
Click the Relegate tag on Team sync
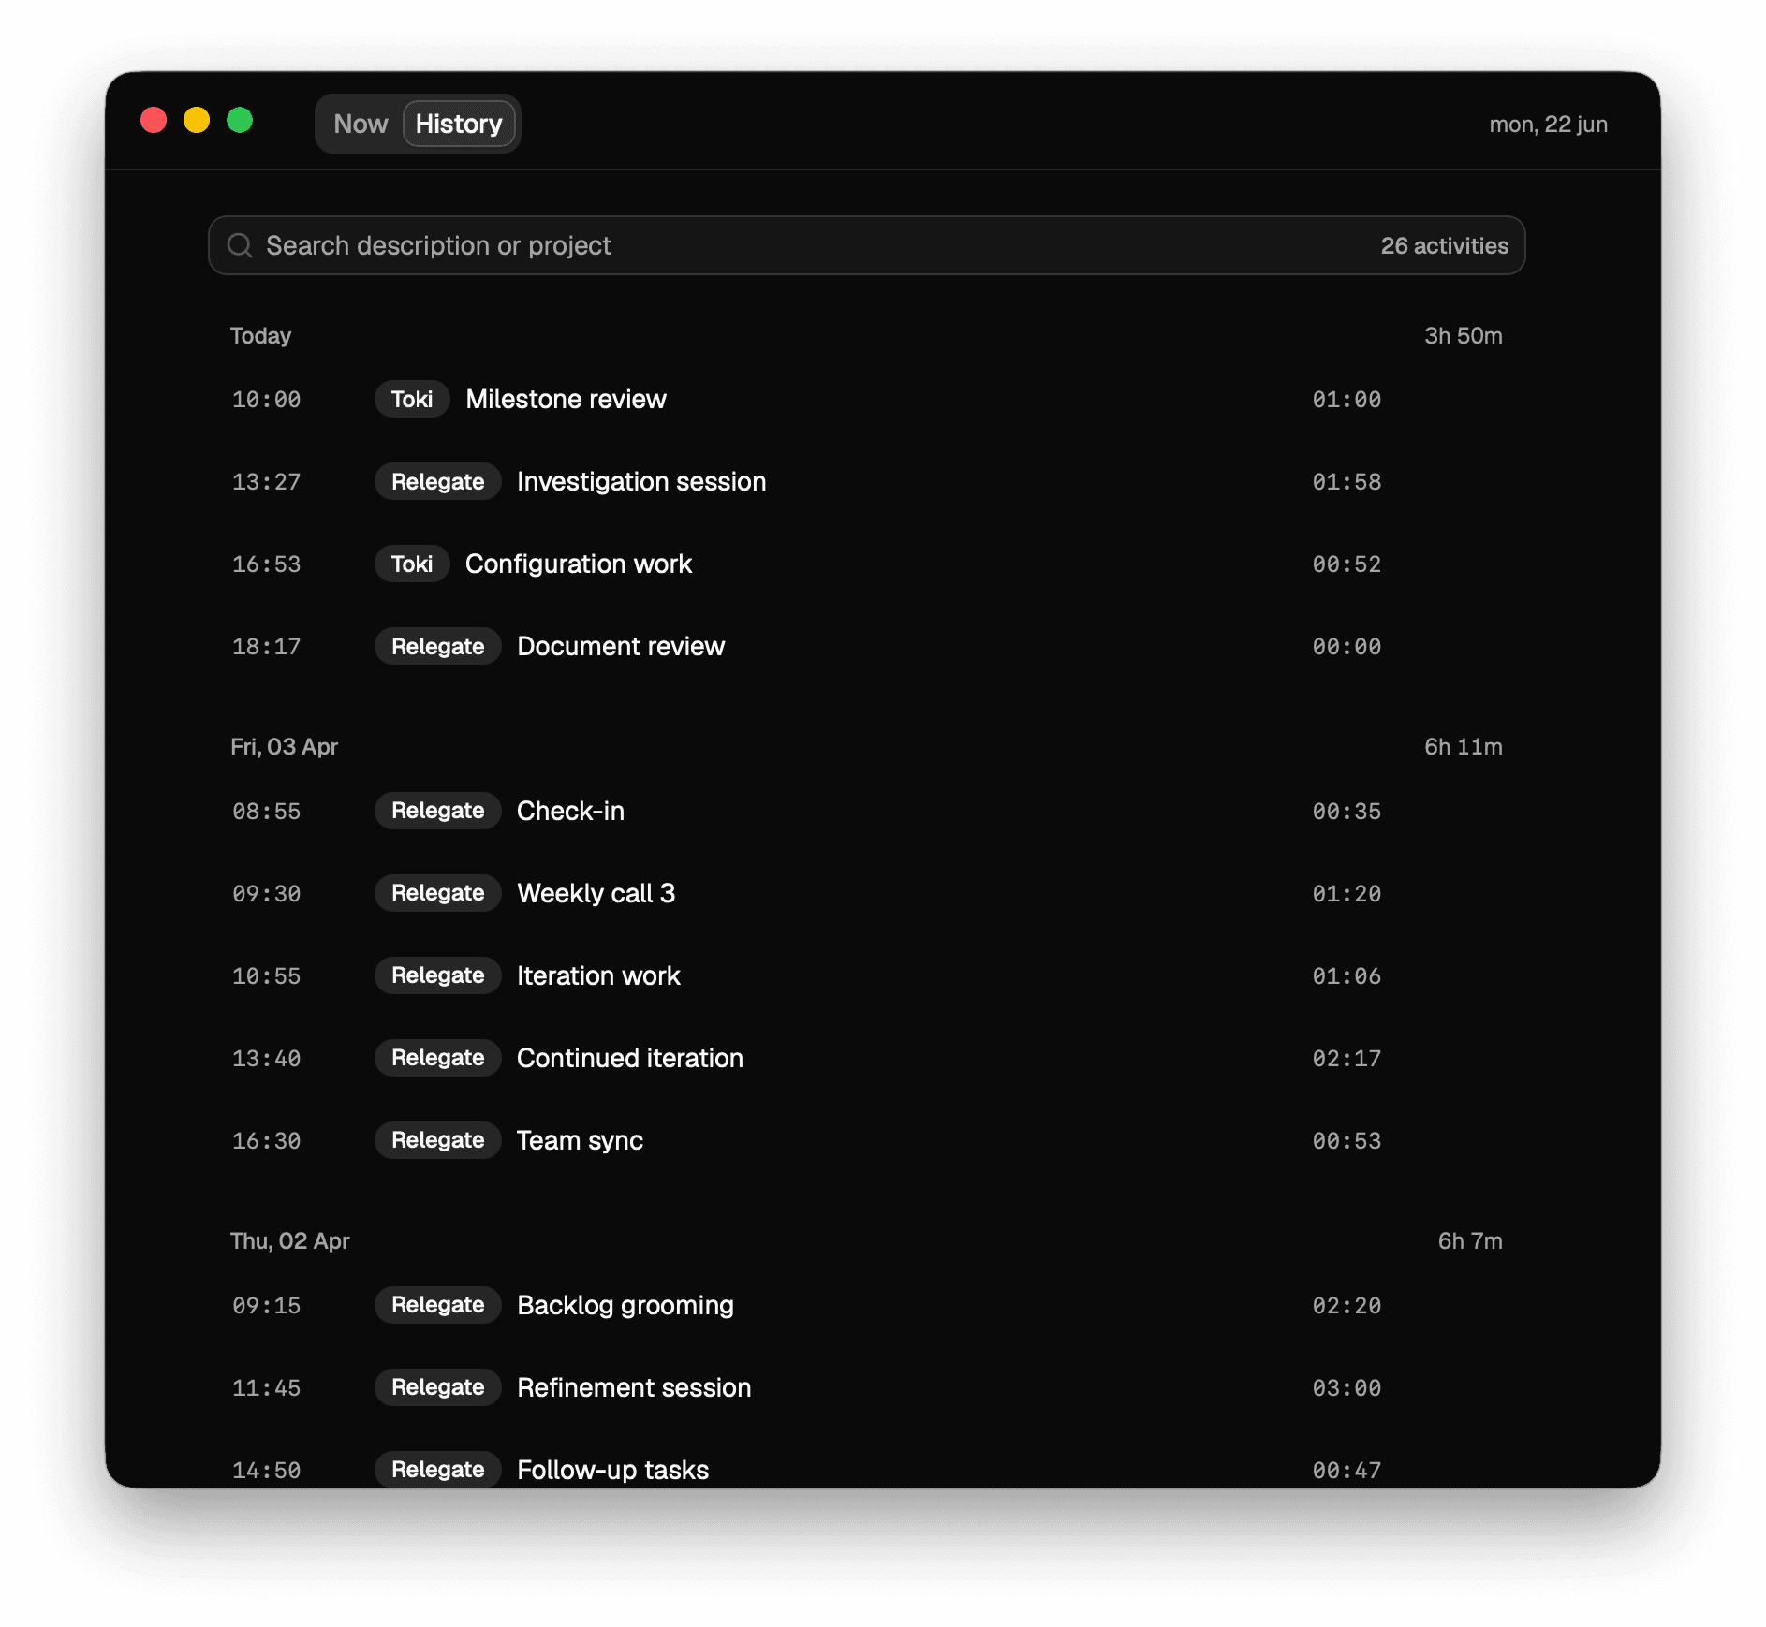click(x=437, y=1140)
